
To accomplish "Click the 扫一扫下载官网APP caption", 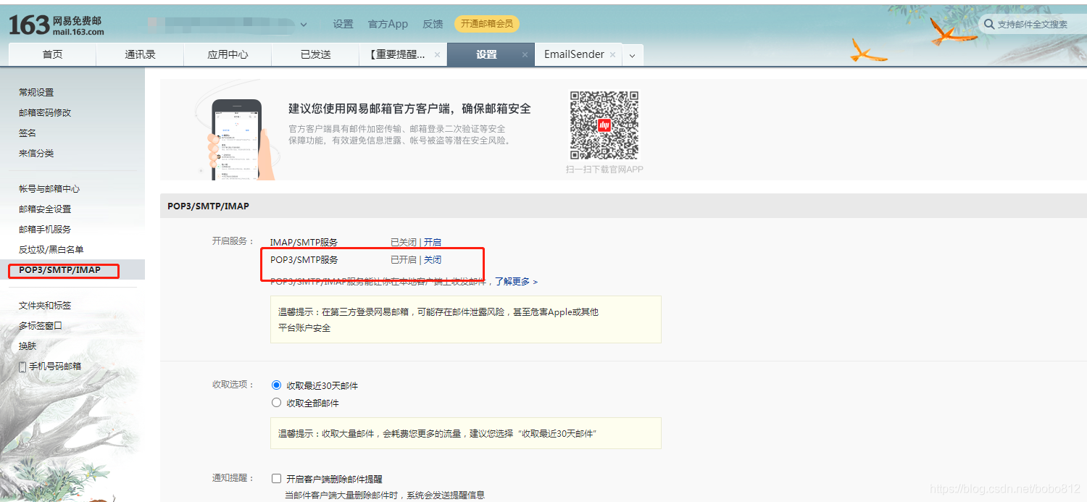I will coord(604,170).
